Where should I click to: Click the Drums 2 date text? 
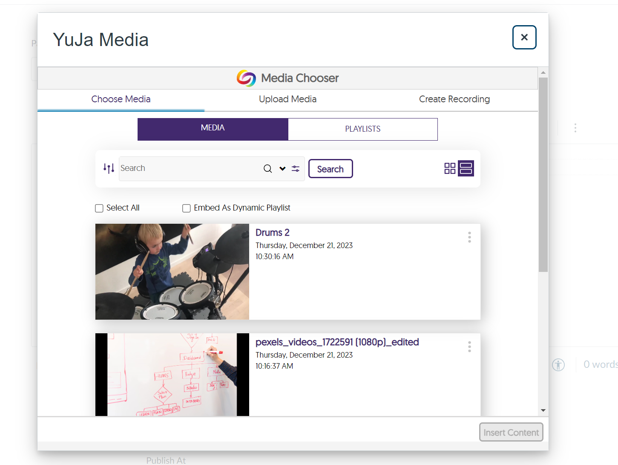(x=304, y=245)
